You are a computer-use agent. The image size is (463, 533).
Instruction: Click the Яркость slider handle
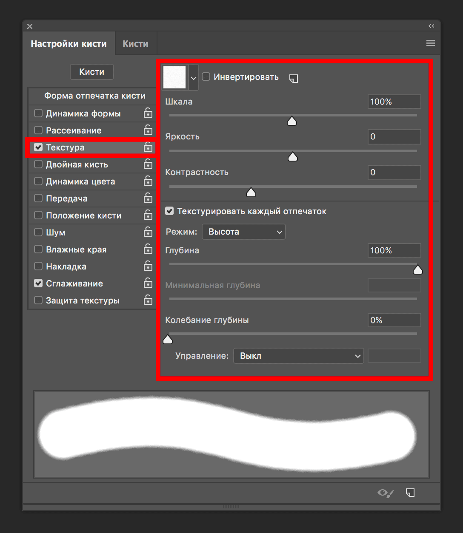[x=292, y=157]
